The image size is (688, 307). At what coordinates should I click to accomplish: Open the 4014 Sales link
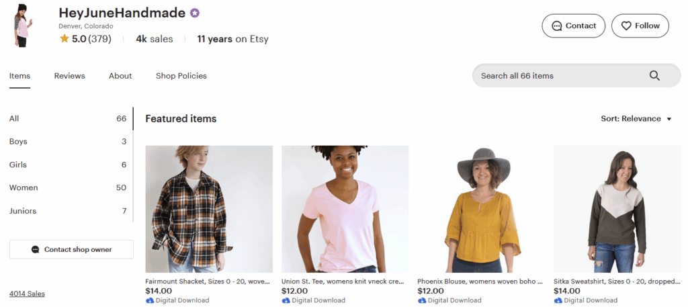27,294
